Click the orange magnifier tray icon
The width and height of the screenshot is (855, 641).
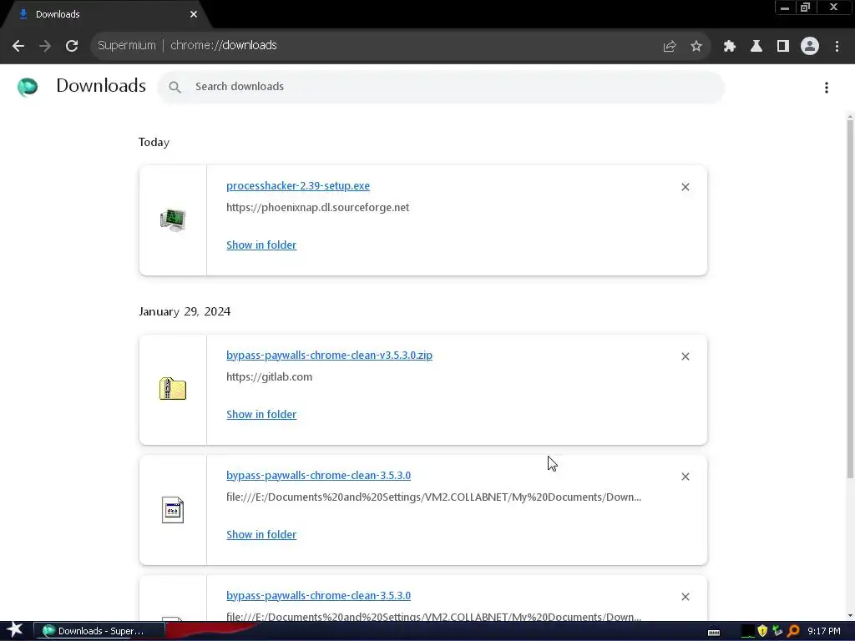point(793,631)
